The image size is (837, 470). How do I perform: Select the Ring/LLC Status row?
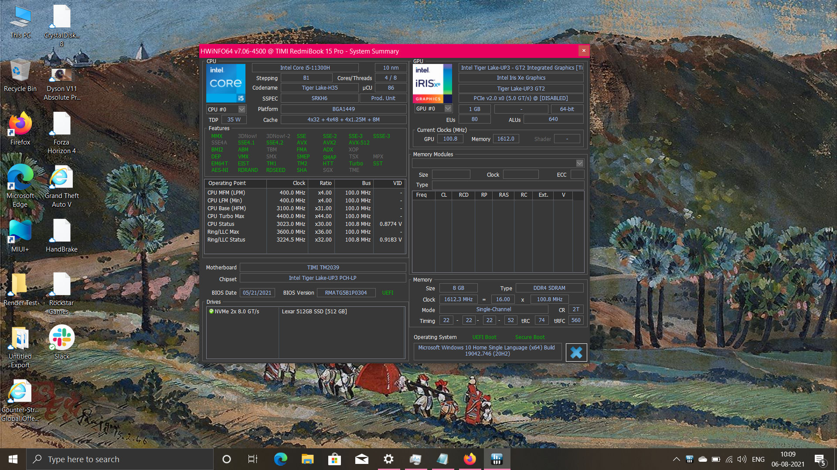click(305, 240)
